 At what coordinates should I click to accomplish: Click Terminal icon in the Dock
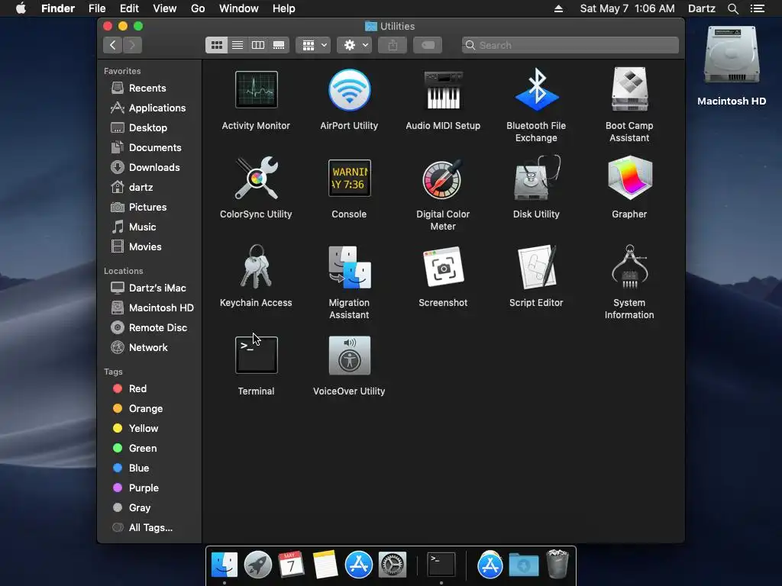click(x=441, y=565)
